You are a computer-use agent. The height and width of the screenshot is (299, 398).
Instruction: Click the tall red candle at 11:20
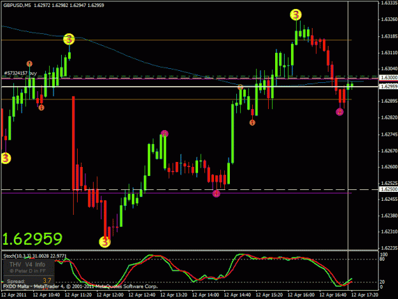pyautogui.click(x=73, y=143)
